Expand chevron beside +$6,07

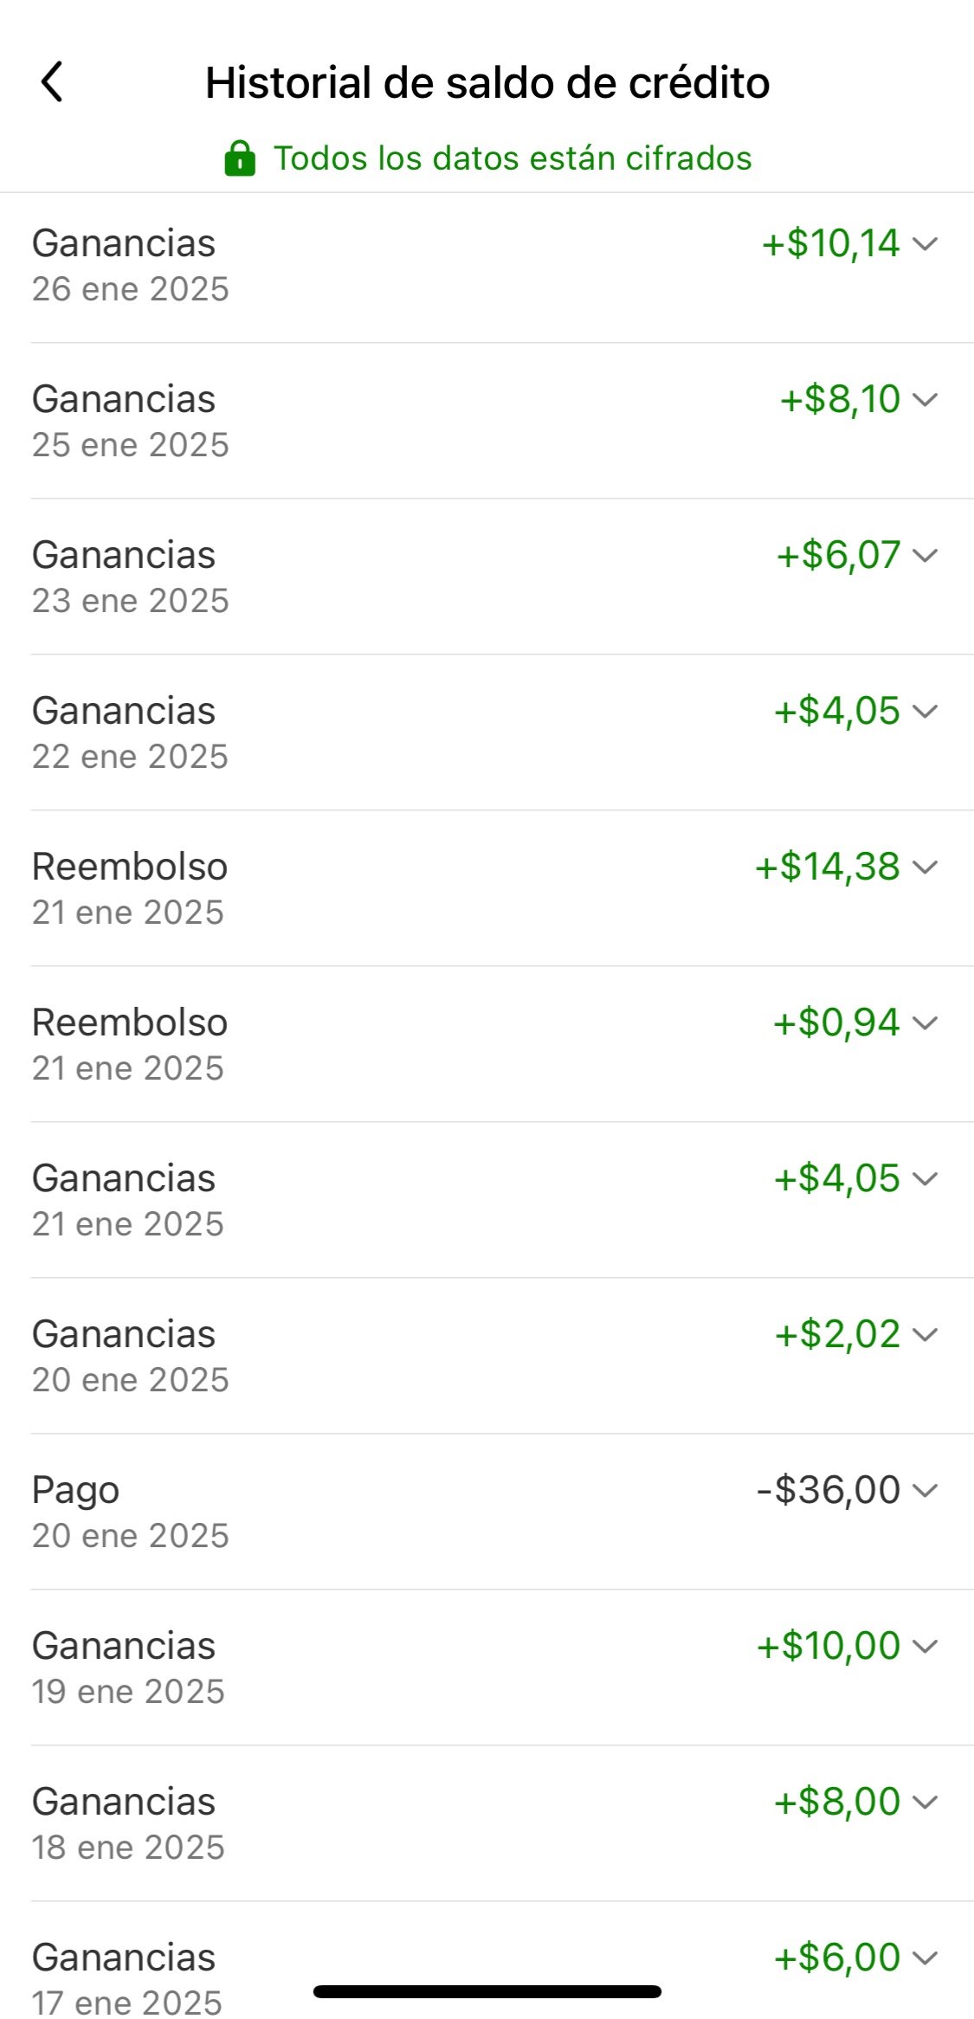926,556
